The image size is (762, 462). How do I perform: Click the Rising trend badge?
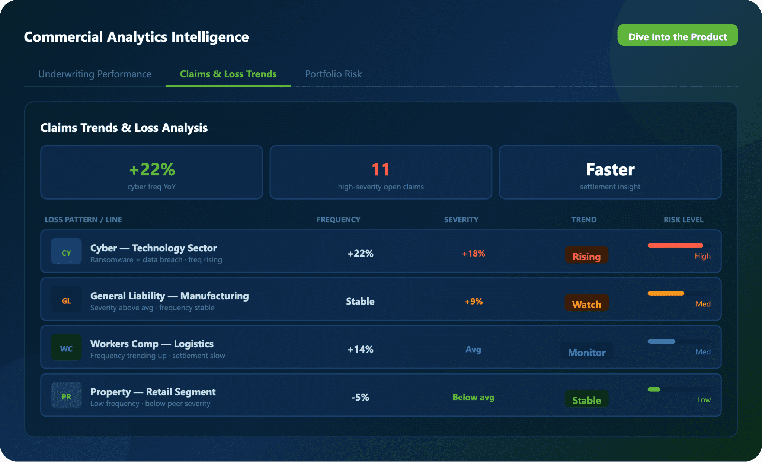pos(586,256)
